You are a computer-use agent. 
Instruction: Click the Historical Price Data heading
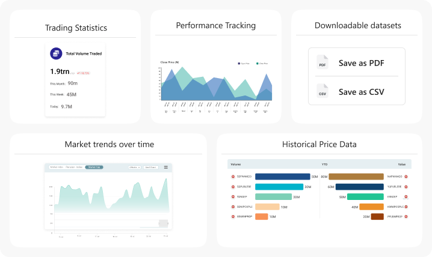[x=319, y=144]
